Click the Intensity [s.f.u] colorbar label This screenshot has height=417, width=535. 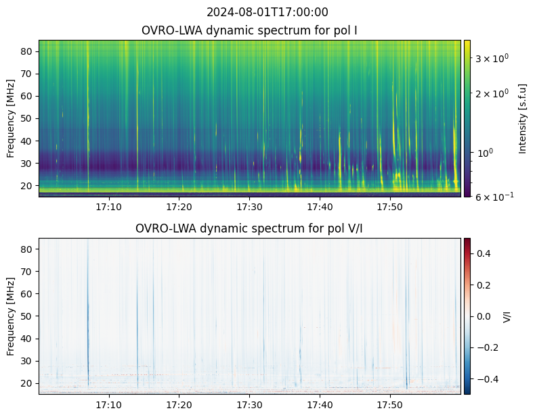tap(522, 118)
